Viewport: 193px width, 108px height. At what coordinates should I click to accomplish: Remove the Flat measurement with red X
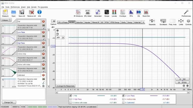pos(43,21)
